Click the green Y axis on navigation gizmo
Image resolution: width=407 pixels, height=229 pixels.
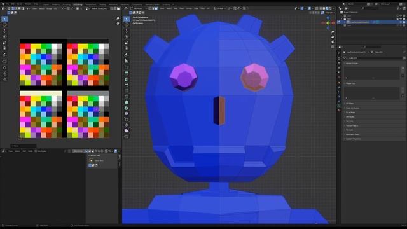click(328, 23)
